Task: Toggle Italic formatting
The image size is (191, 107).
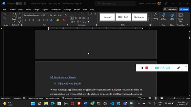Action: 29,20
